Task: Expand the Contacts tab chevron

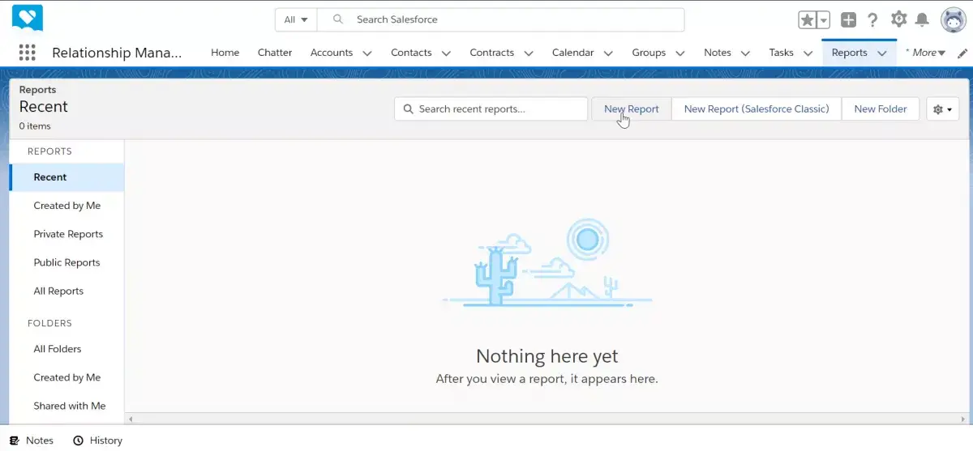Action: 446,53
